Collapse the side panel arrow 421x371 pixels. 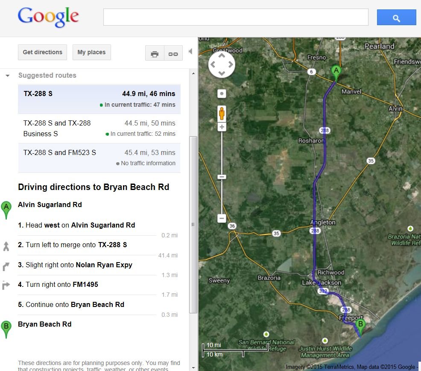coord(190,51)
